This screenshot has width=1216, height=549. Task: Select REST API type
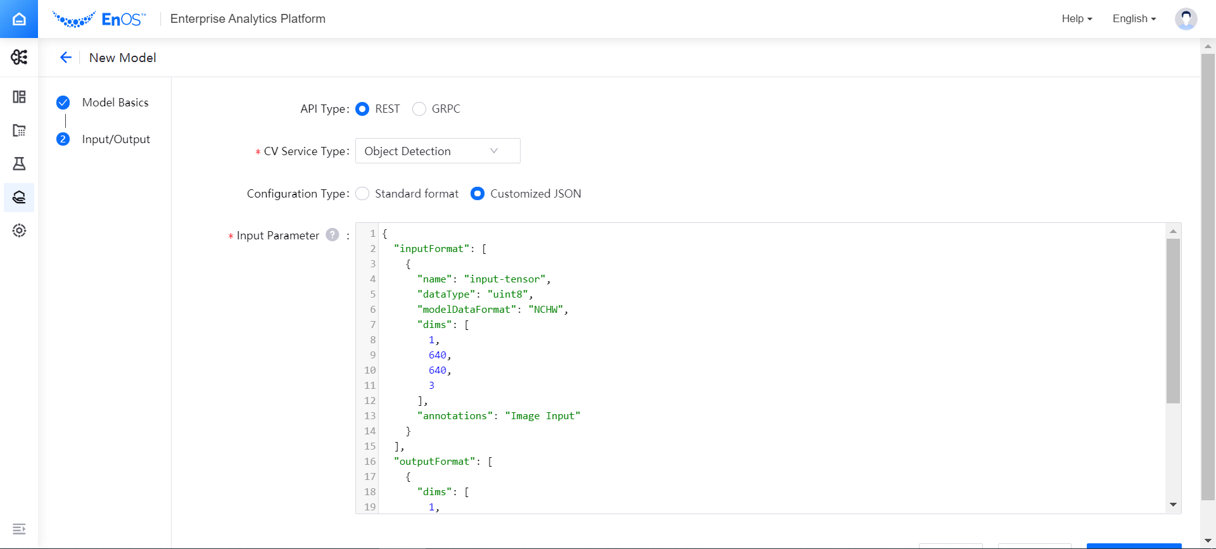pos(362,109)
